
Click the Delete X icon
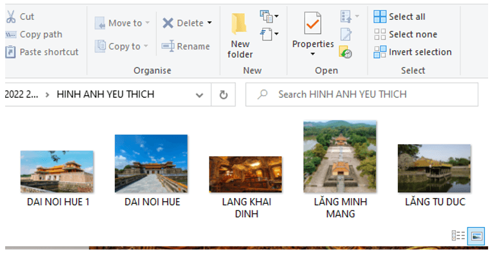pos(168,23)
